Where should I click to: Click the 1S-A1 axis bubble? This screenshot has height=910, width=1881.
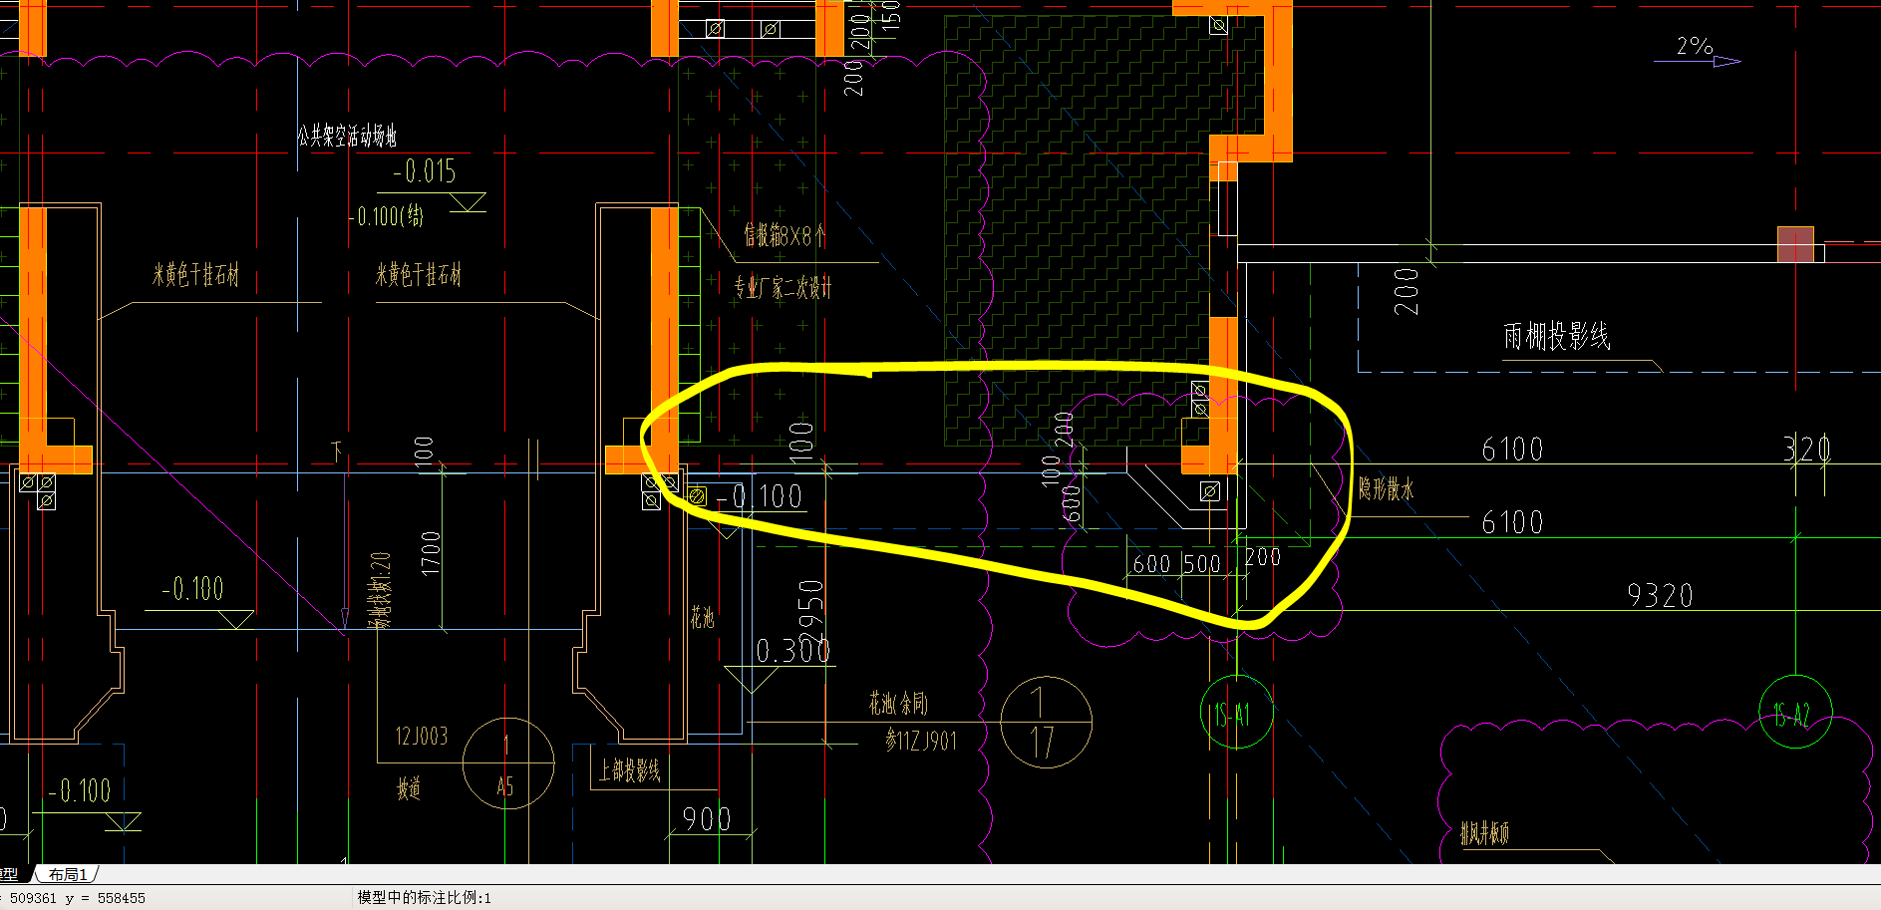(x=1237, y=712)
